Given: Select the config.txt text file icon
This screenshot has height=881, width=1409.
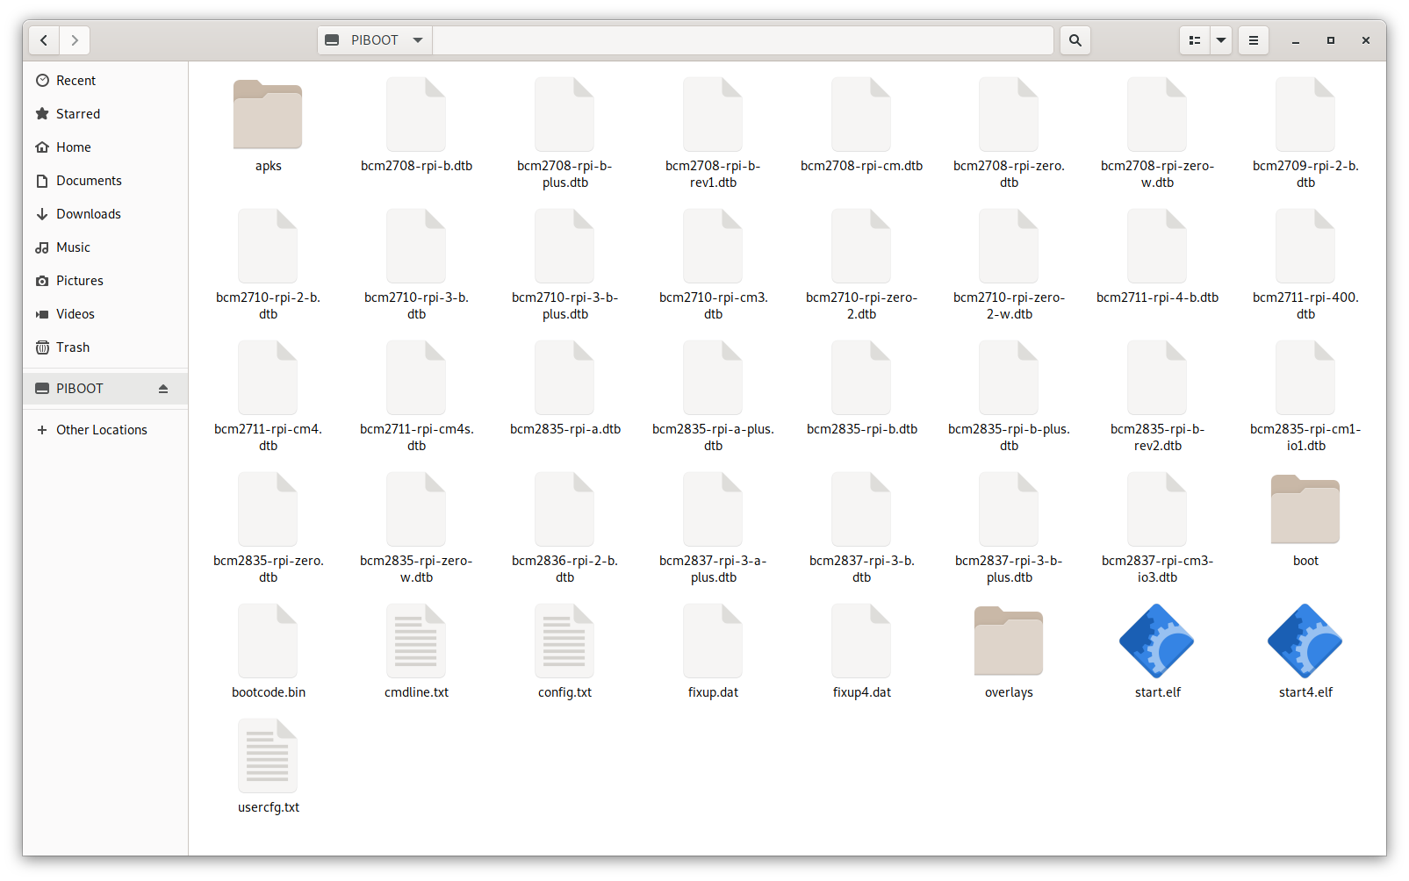Looking at the screenshot, I should [564, 641].
